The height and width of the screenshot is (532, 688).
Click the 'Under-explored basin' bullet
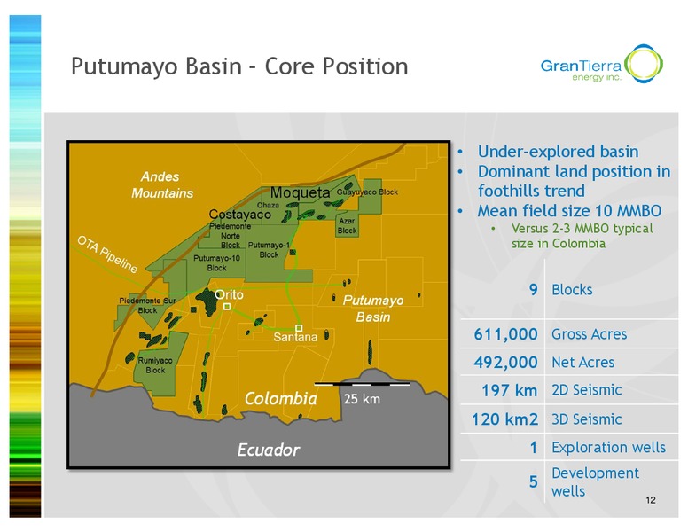click(x=558, y=152)
